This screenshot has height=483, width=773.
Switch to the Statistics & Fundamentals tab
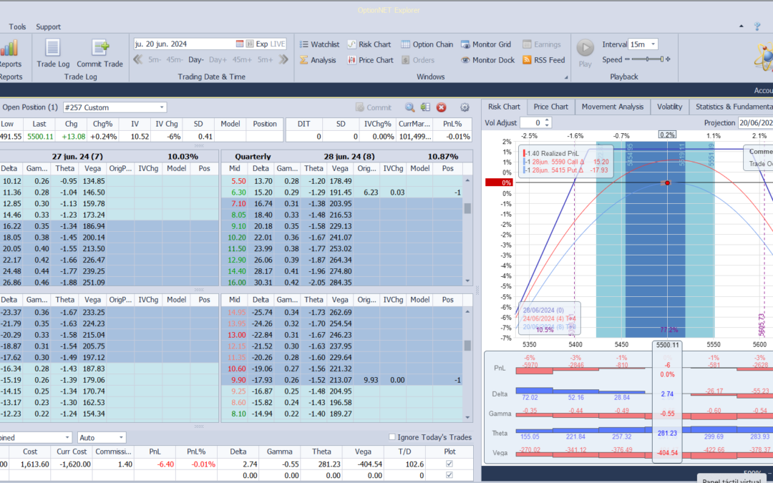731,107
